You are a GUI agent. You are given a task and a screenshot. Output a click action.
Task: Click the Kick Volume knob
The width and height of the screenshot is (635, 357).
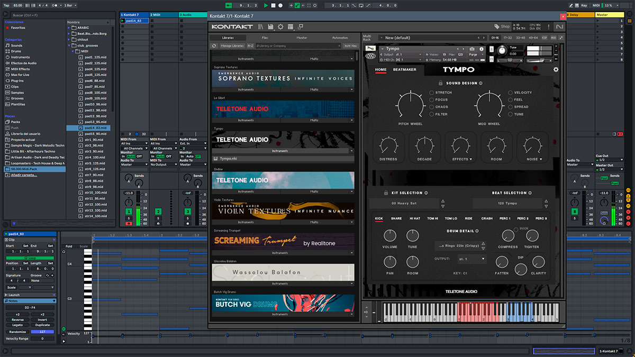(390, 236)
